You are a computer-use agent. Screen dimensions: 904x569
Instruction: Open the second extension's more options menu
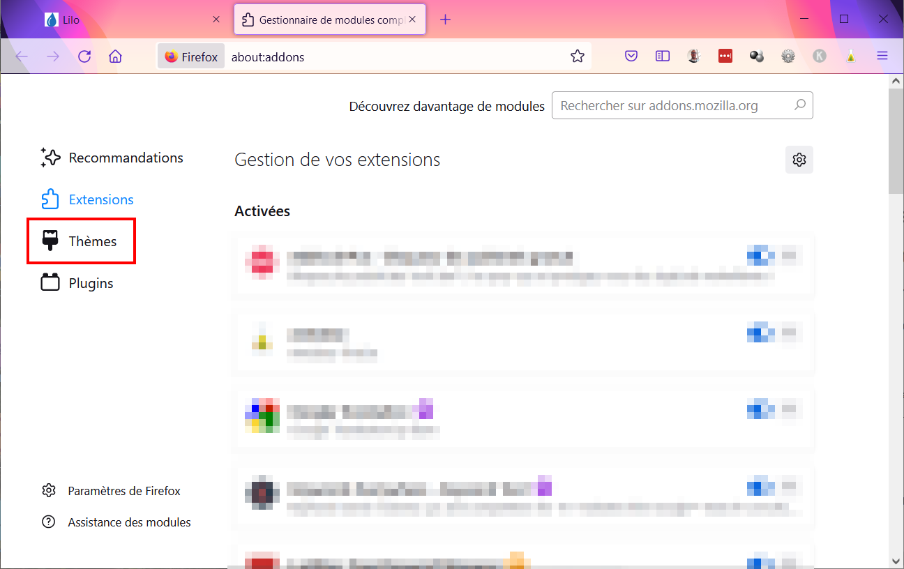pyautogui.click(x=789, y=333)
